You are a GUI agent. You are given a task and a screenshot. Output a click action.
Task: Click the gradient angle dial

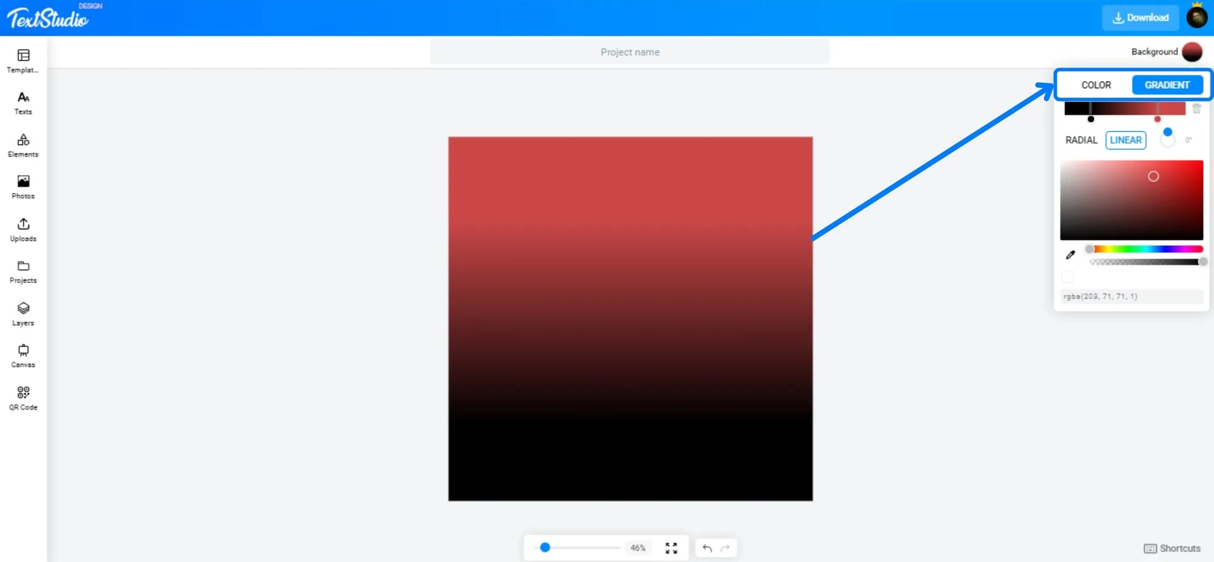click(x=1167, y=139)
